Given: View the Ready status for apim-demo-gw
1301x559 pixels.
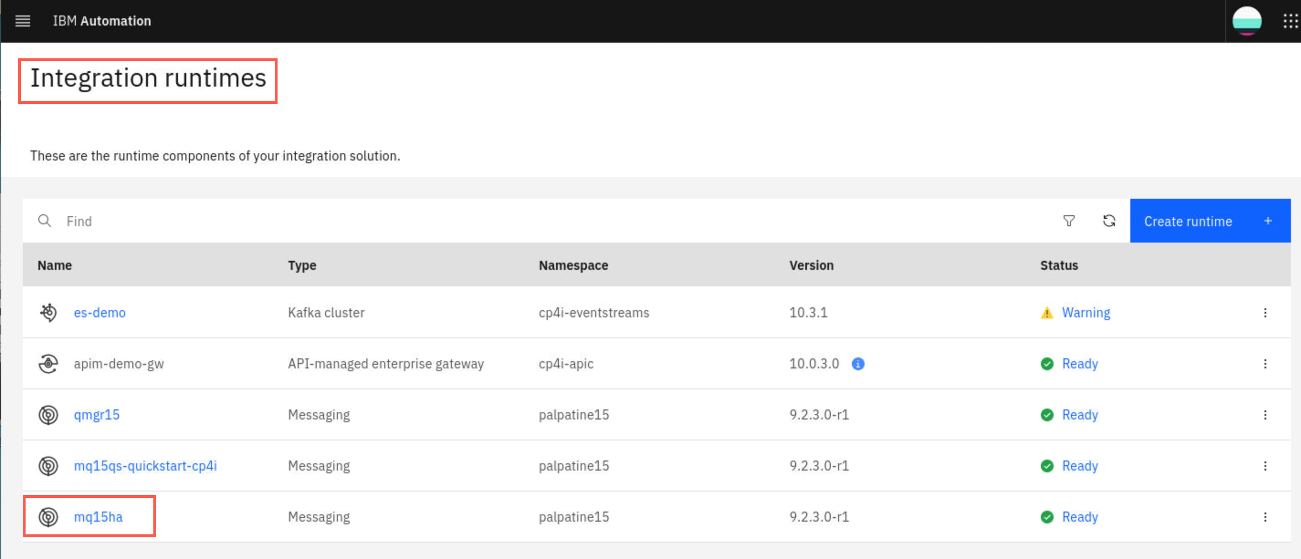Looking at the screenshot, I should (x=1080, y=364).
